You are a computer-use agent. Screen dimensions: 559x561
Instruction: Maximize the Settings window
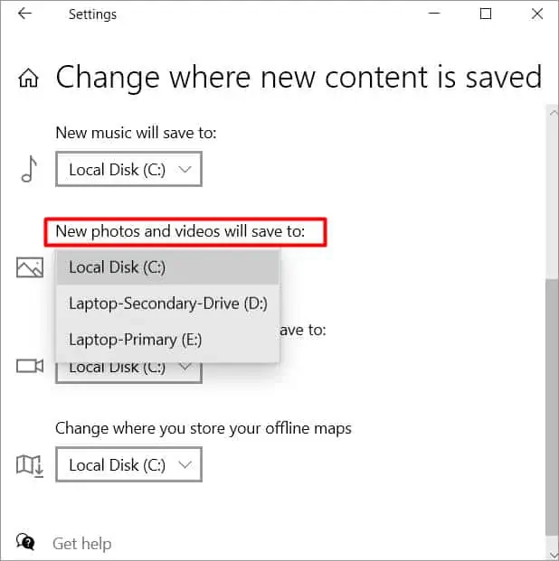click(486, 14)
